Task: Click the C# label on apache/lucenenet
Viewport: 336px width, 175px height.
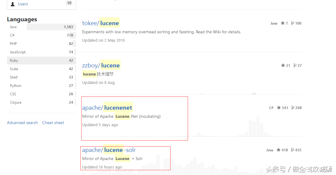Action: 271,108
